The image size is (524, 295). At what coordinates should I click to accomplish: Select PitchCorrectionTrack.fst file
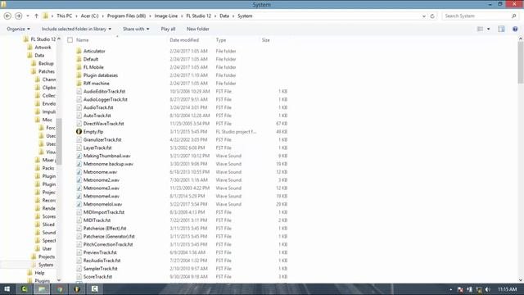(108, 244)
